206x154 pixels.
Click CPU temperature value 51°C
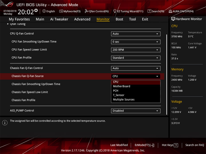pyautogui.click(x=191, y=37)
